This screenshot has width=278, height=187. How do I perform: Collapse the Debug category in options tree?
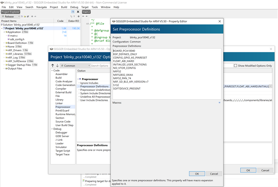click(x=52, y=129)
